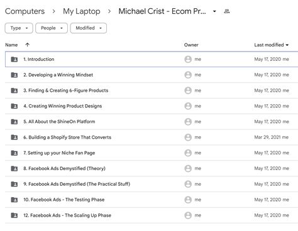This screenshot has height=231, width=298.
Task: Select 8. Facebook Ads Demystified (Theory) name
Action: pos(64,168)
